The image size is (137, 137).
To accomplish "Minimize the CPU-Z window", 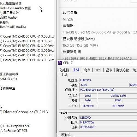I will click(132, 63).
